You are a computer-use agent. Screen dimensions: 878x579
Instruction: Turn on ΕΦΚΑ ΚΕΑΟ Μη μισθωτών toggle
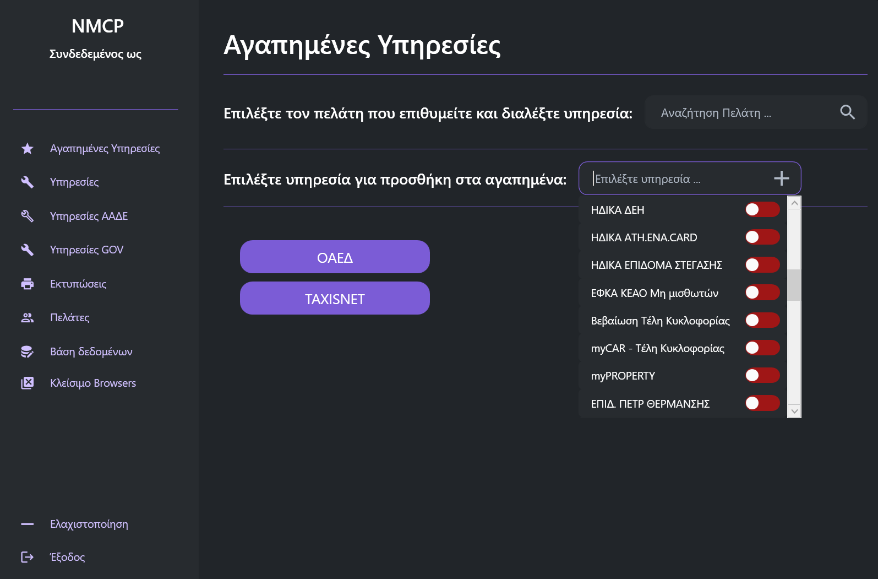pyautogui.click(x=762, y=293)
